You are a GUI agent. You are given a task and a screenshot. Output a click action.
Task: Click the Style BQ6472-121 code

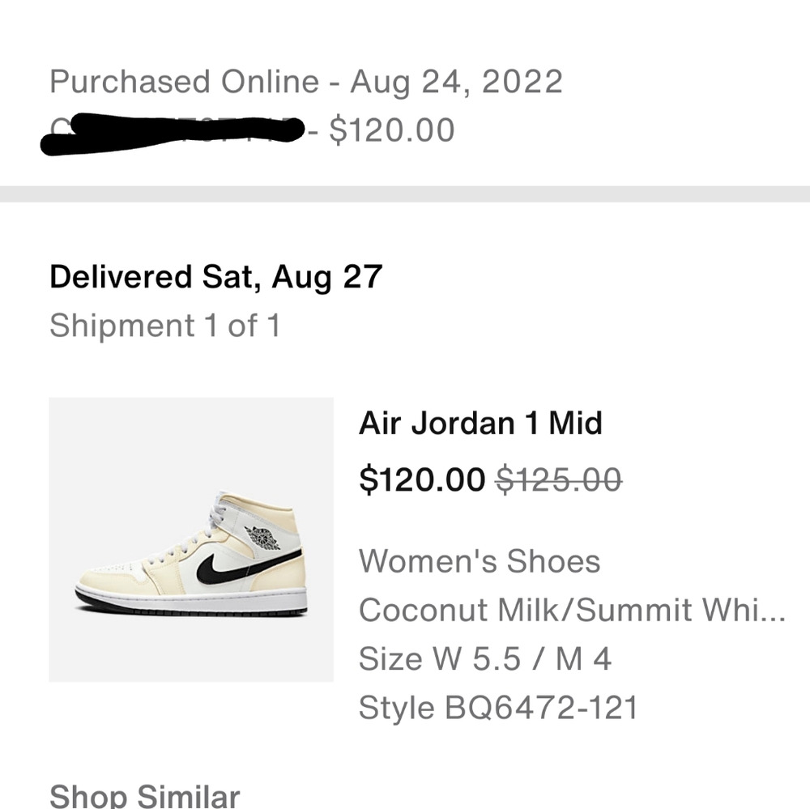pos(498,708)
